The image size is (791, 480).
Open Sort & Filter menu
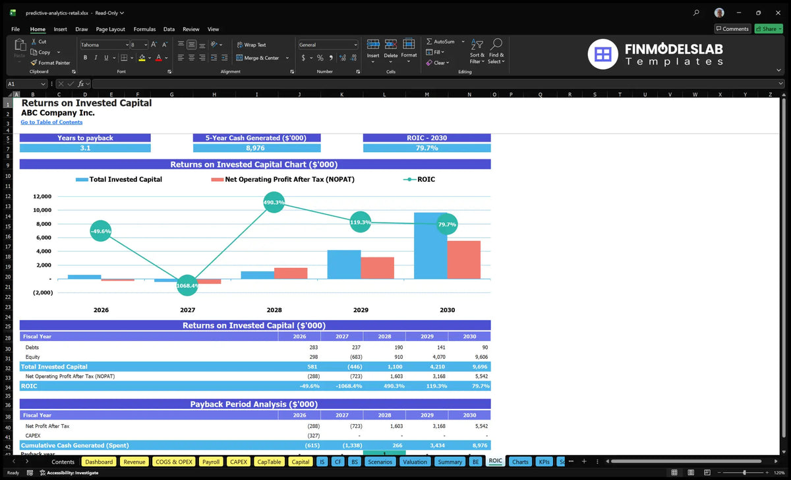pos(477,51)
